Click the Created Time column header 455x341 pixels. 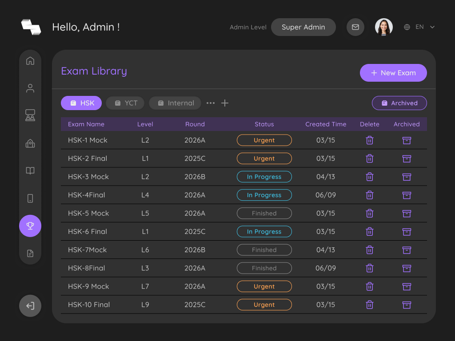[326, 124]
